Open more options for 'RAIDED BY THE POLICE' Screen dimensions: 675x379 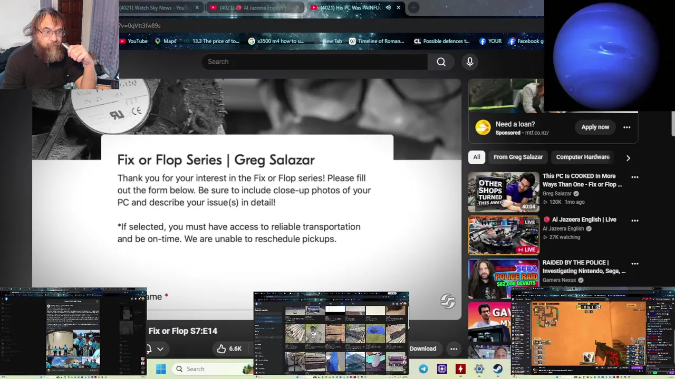click(635, 264)
